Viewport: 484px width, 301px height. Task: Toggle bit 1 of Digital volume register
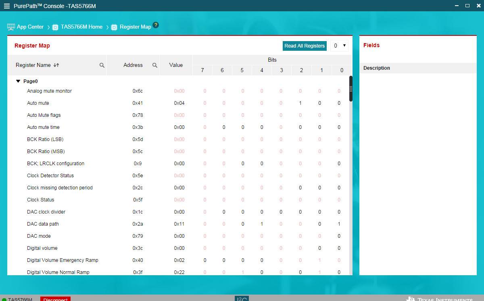[320, 248]
